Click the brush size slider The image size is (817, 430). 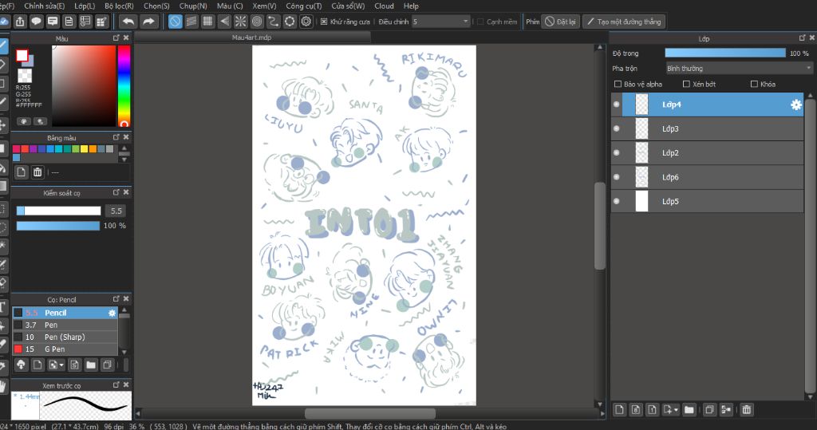click(x=58, y=211)
